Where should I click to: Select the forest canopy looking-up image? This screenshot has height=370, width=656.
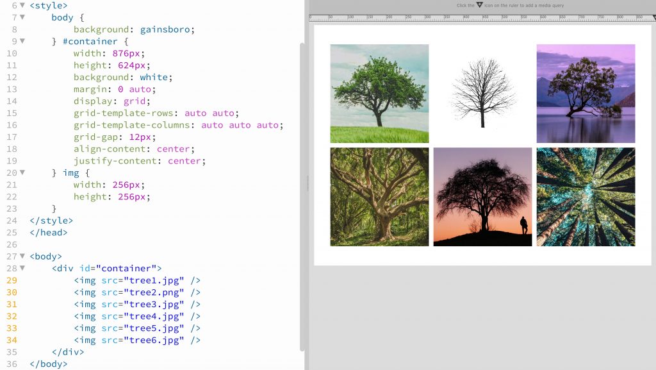(x=586, y=197)
